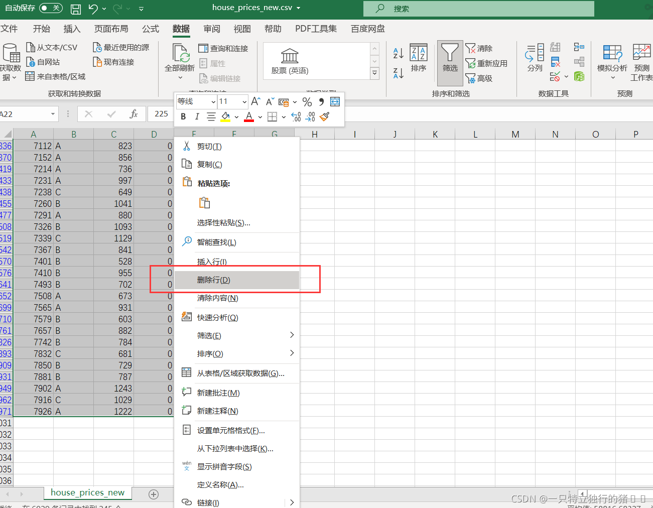Screen dimensions: 653x508
Task: Click the 全部刷新 refresh icon
Action: (180, 53)
